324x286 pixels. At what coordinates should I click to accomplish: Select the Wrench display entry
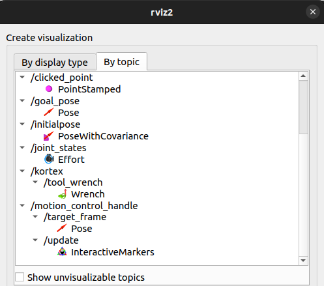point(88,194)
